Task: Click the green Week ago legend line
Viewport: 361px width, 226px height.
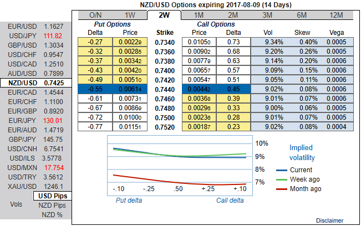Action: (x=282, y=179)
